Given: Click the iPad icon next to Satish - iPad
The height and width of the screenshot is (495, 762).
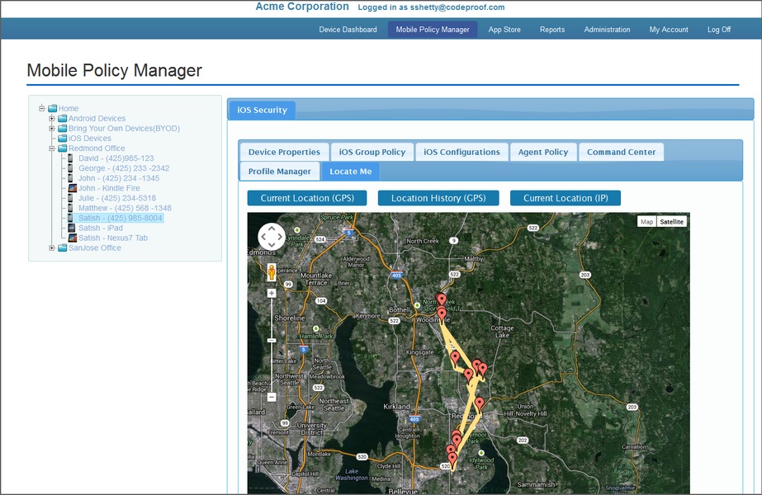Looking at the screenshot, I should tap(72, 228).
